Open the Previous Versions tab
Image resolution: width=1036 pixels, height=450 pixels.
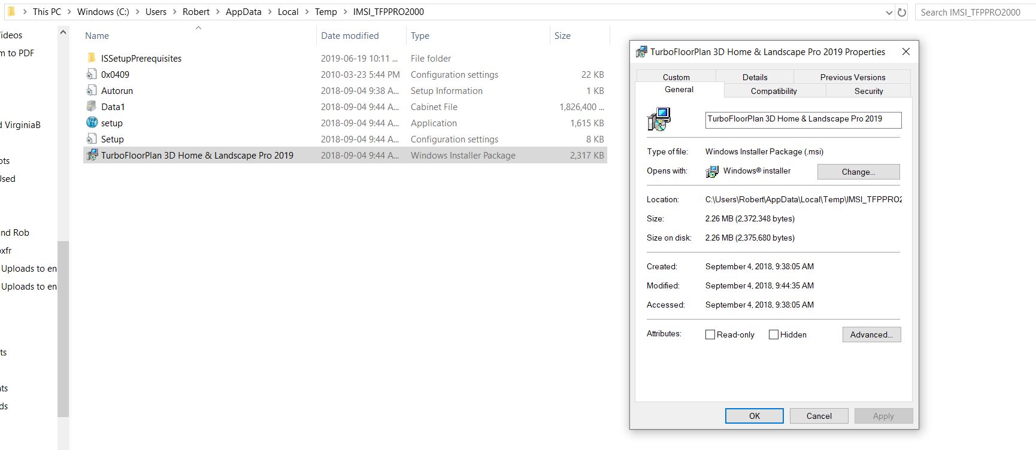pos(852,77)
